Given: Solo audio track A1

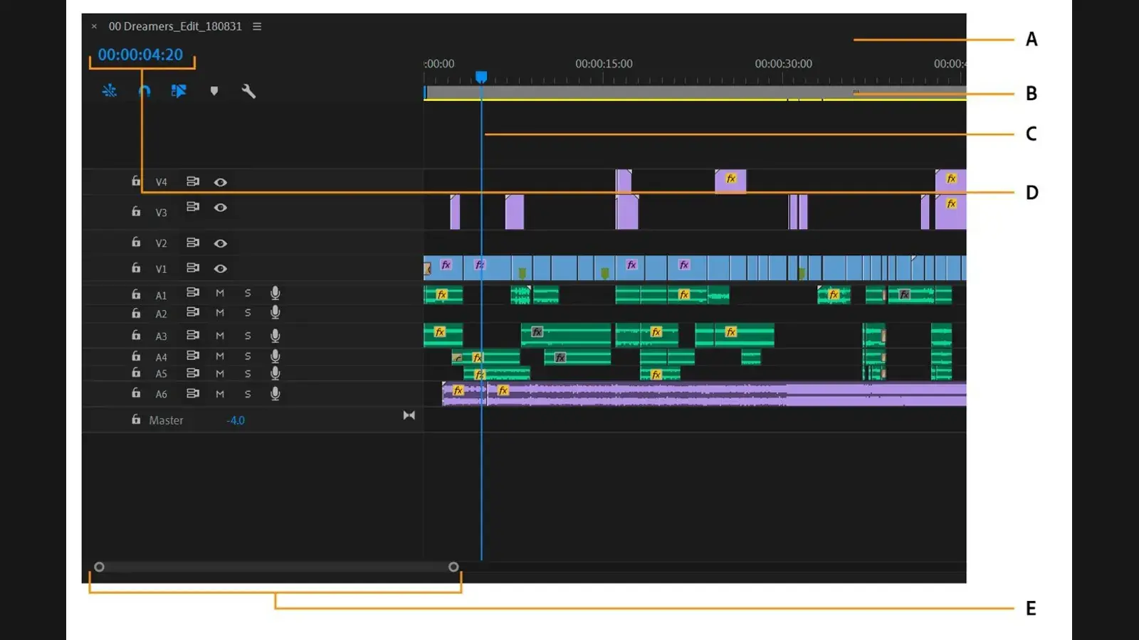Looking at the screenshot, I should (248, 293).
